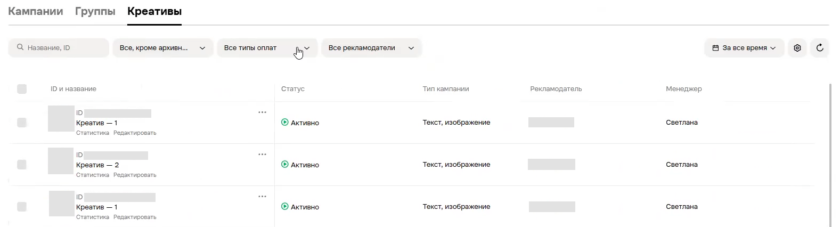
Task: Check the checkbox for Креатив — 2
Action: [x=22, y=165]
